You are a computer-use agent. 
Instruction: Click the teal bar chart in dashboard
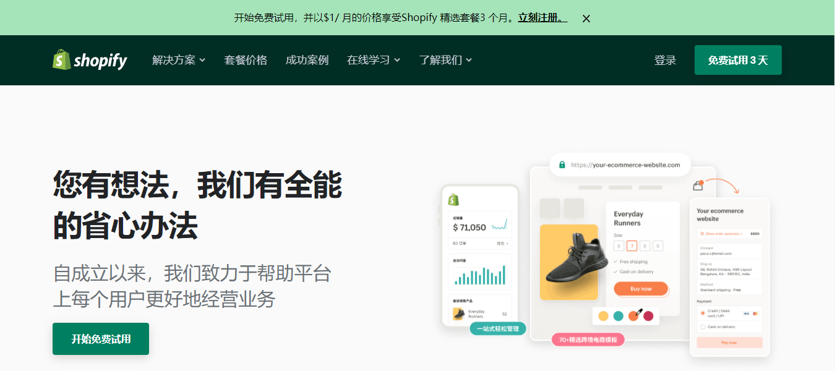(x=480, y=275)
